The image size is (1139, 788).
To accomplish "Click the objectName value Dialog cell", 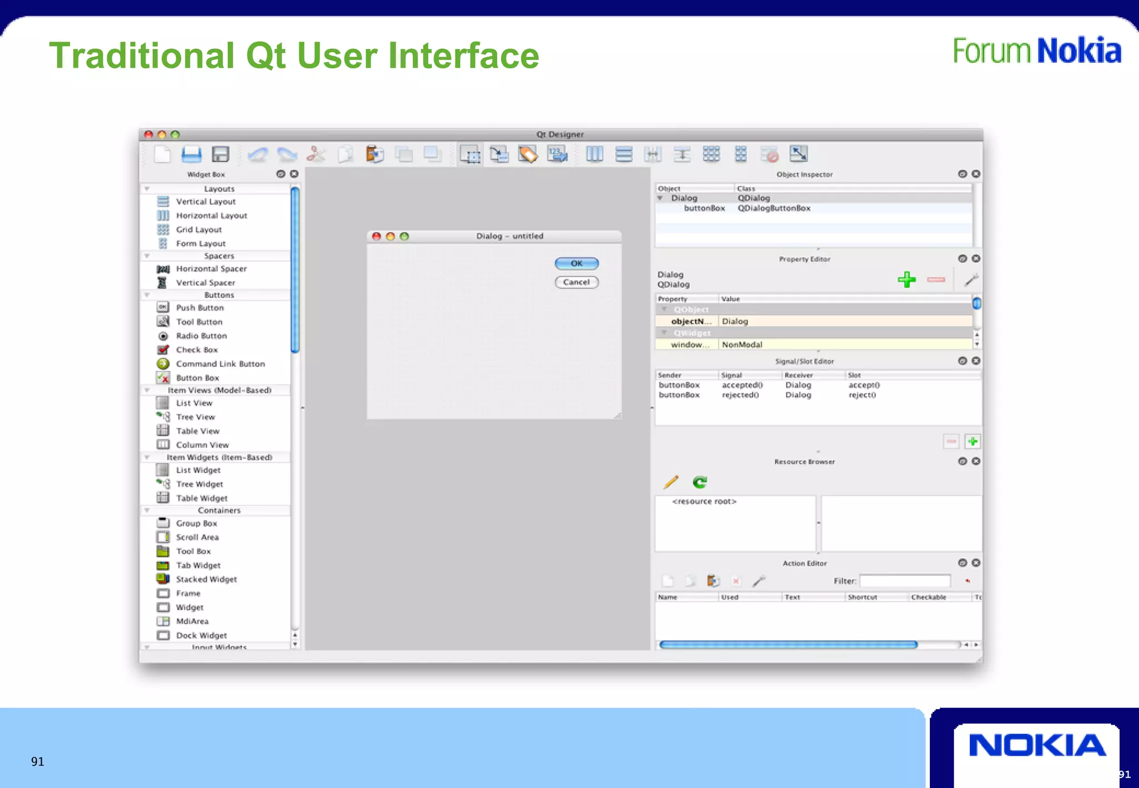I will click(x=845, y=321).
